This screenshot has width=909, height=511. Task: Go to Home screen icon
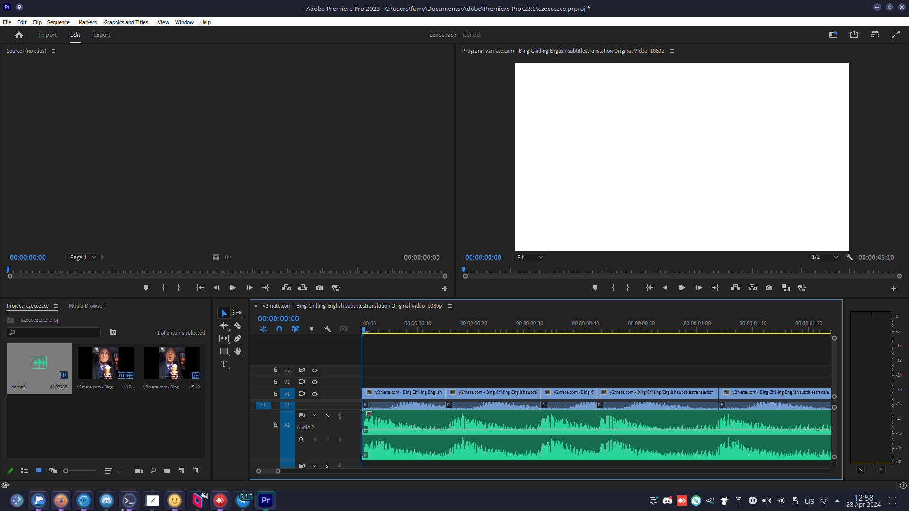click(x=19, y=35)
